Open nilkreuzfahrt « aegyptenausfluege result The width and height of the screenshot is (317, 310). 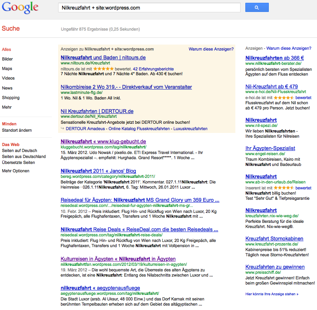[x=100, y=288]
